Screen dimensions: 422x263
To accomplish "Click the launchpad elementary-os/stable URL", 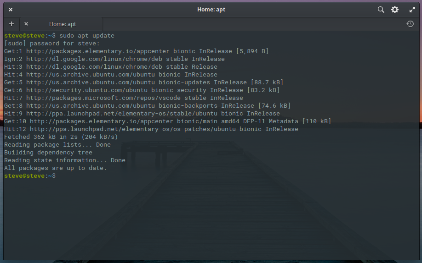I will (x=122, y=113).
